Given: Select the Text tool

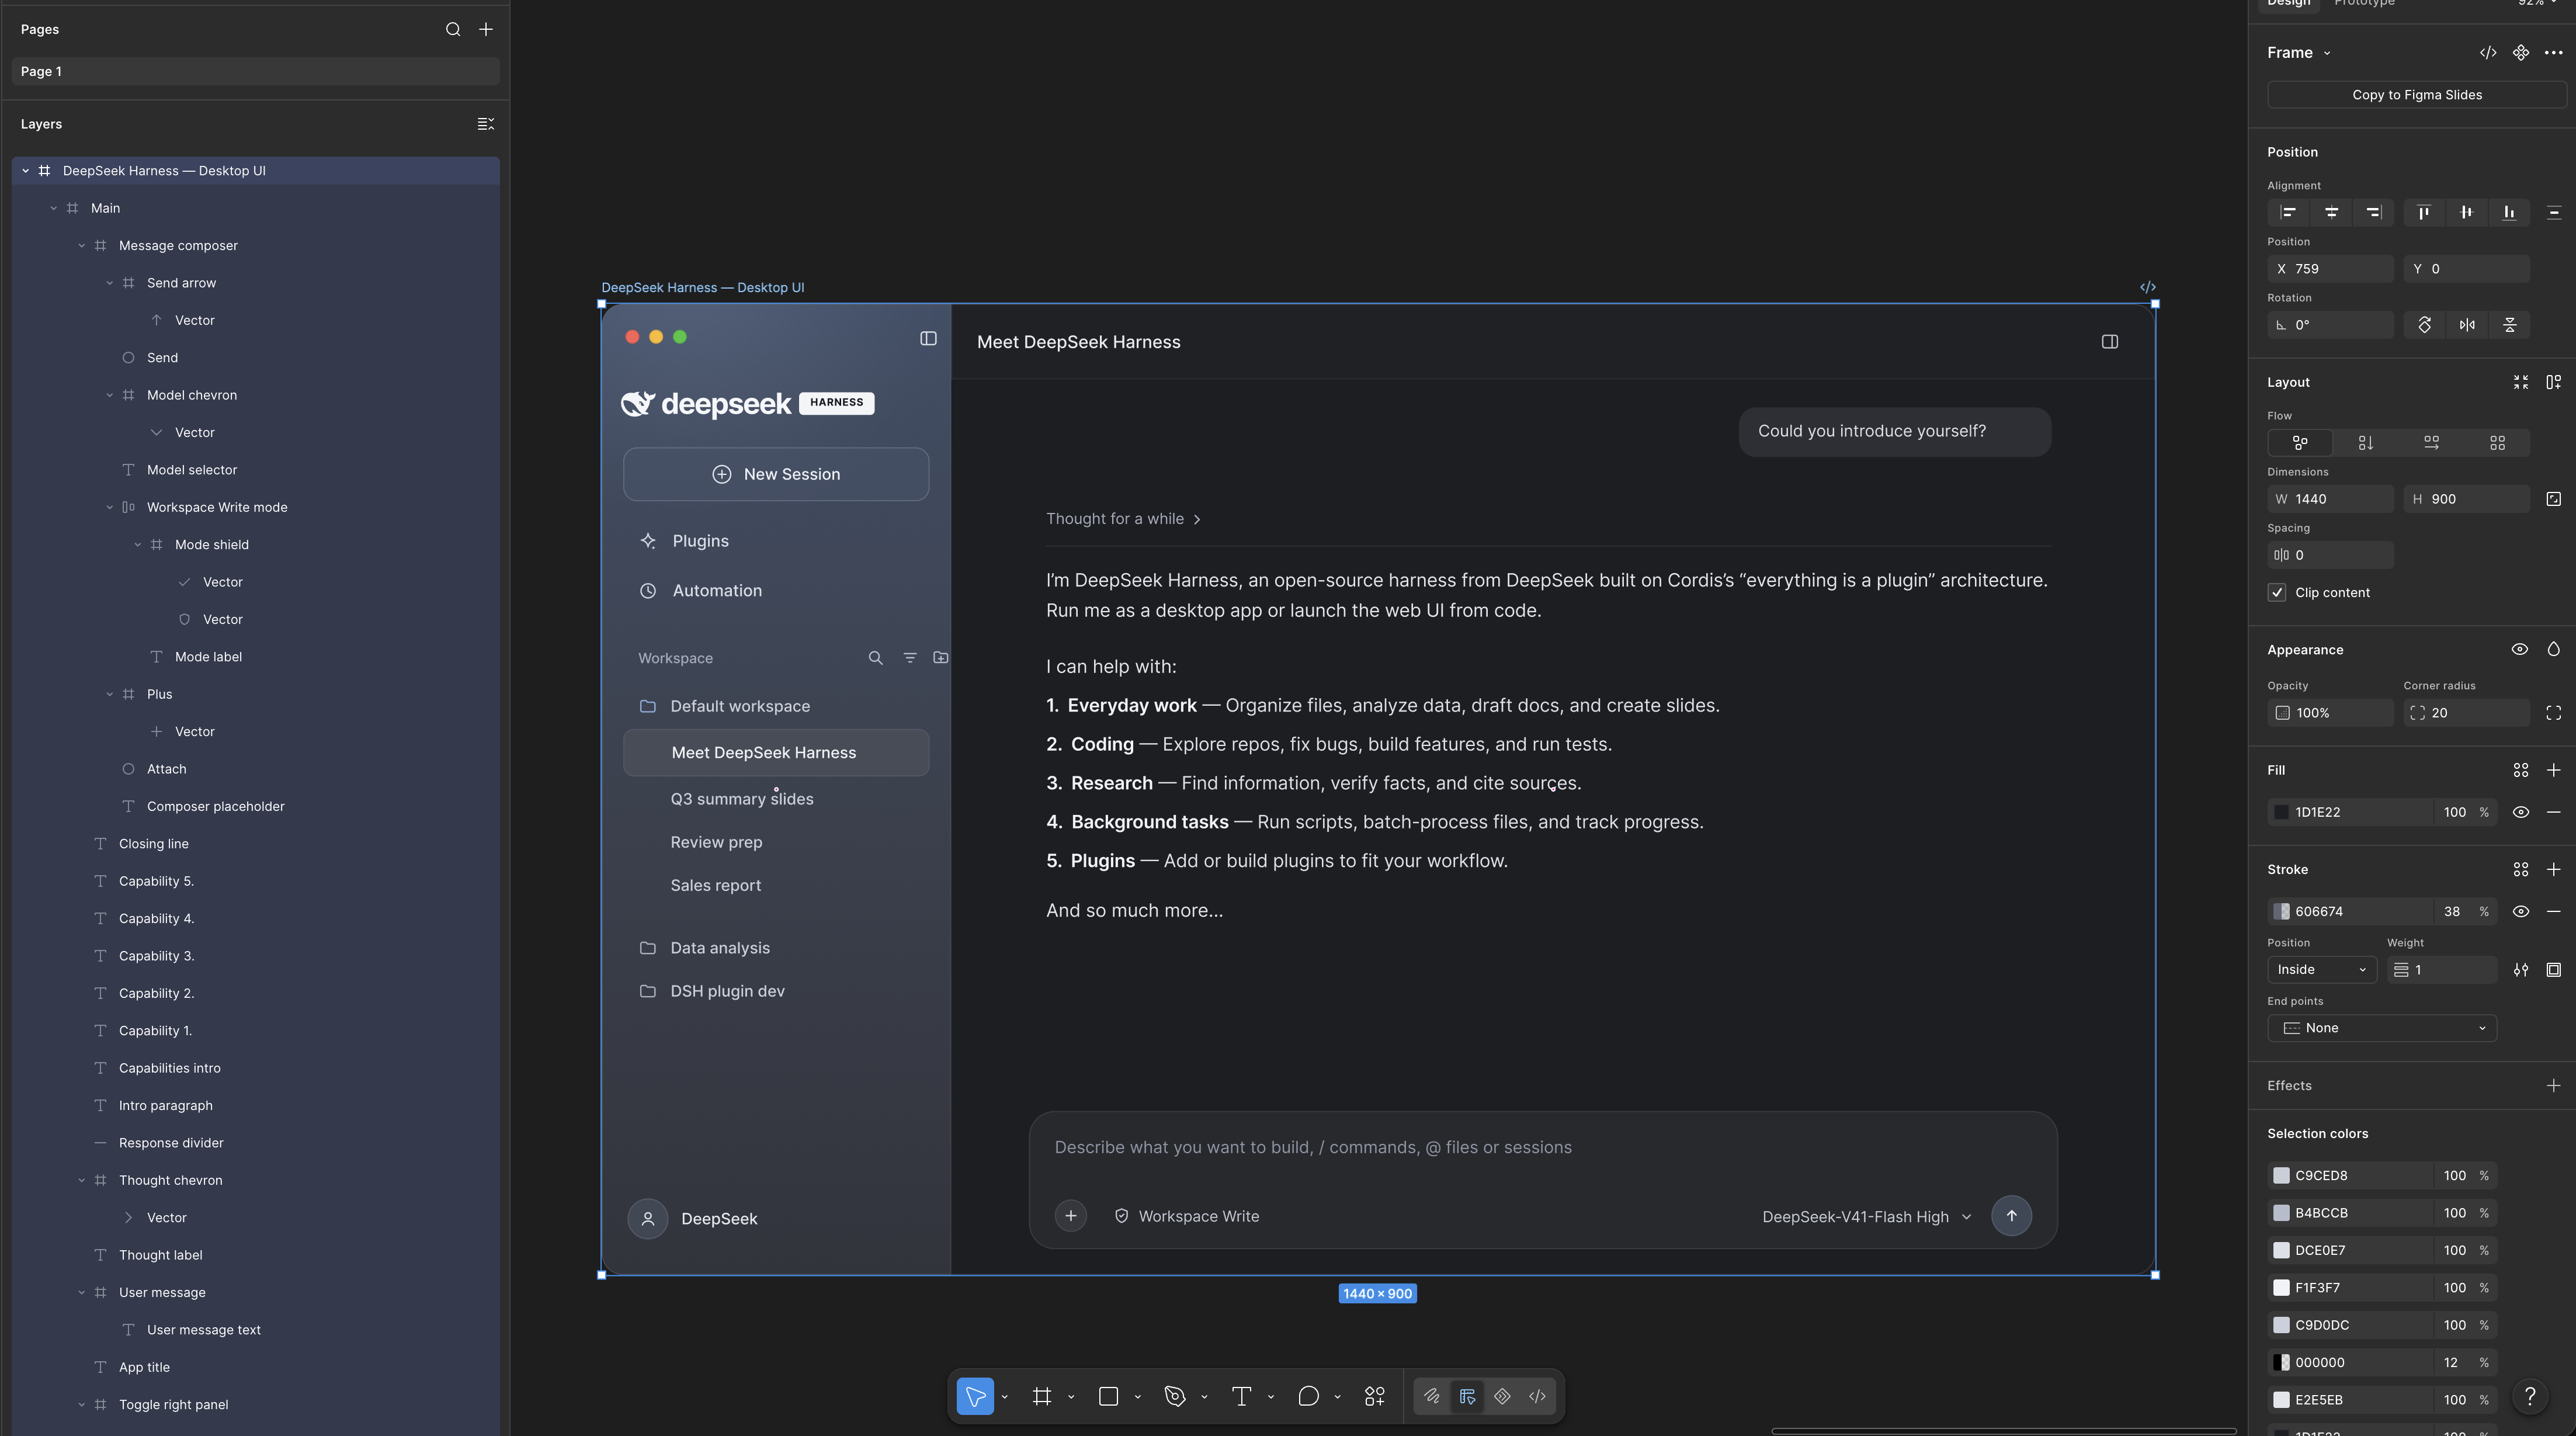Looking at the screenshot, I should click(1241, 1396).
